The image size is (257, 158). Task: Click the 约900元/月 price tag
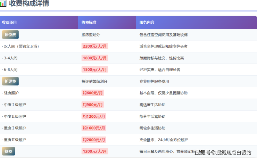tap(93, 105)
